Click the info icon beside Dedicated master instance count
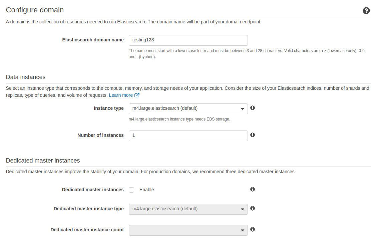Image resolution: width=381 pixels, height=247 pixels. (253, 229)
